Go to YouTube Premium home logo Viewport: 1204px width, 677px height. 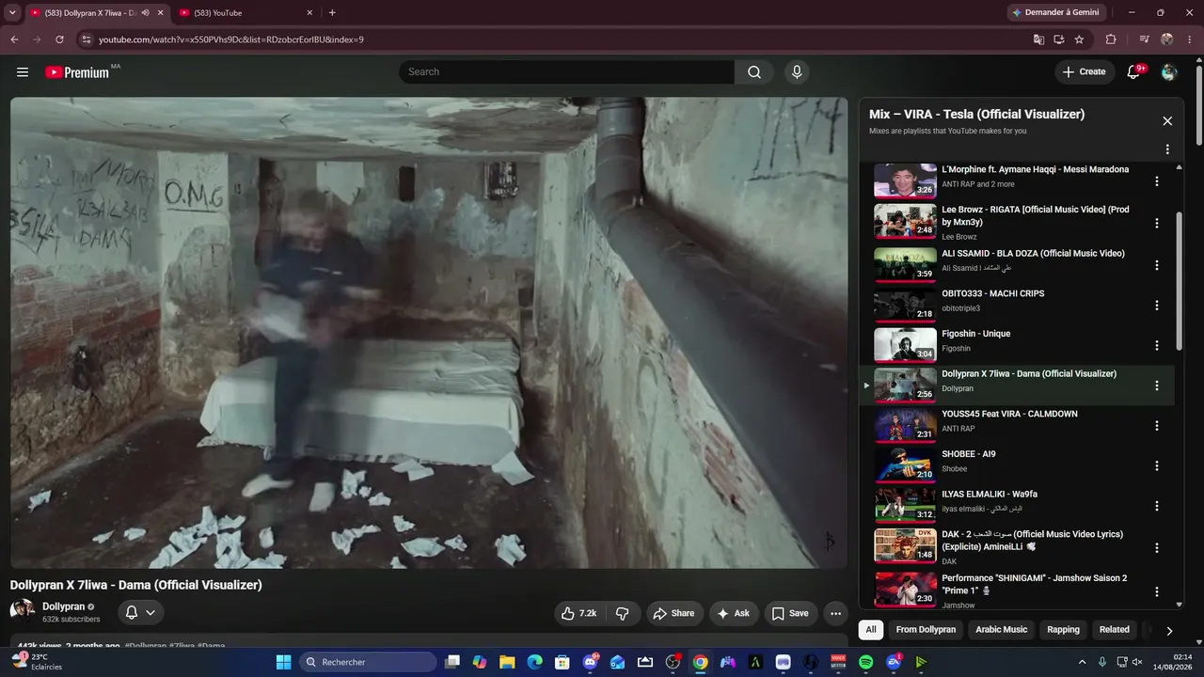(x=77, y=72)
